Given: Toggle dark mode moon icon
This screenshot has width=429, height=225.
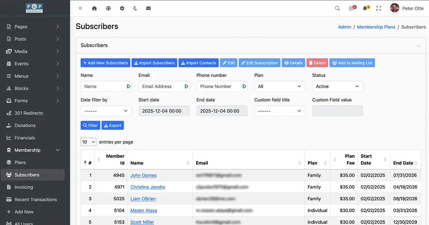Looking at the screenshot, I should [x=135, y=8].
